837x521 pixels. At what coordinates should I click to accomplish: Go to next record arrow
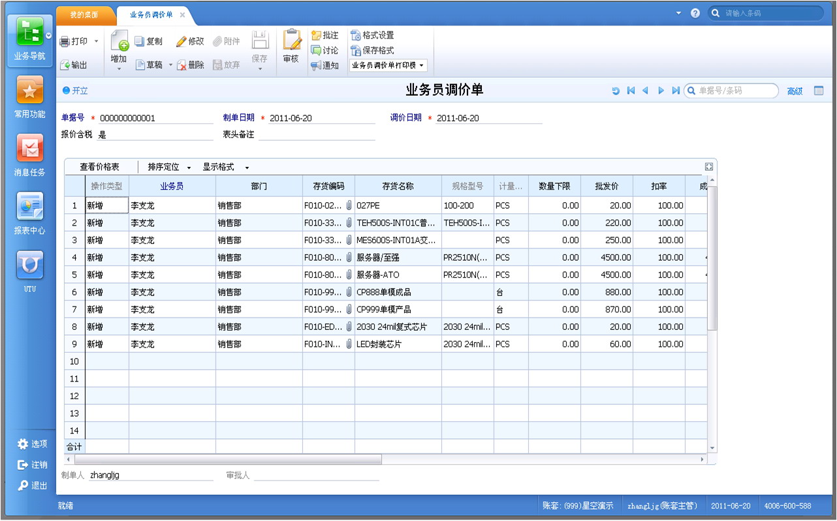(661, 91)
